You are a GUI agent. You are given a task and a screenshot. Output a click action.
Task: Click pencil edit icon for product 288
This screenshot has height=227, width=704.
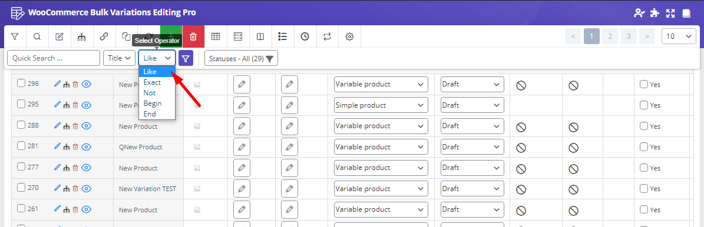pos(57,125)
